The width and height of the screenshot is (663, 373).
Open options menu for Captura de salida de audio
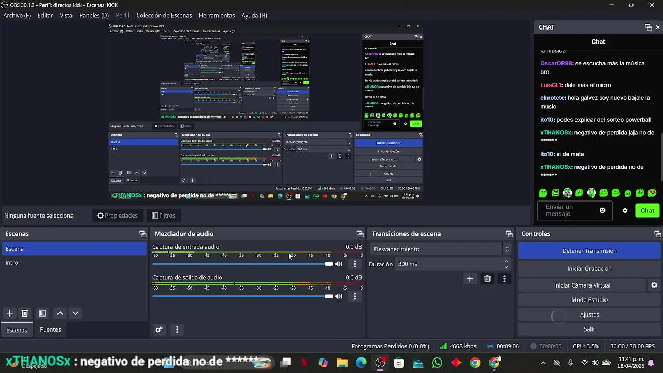tap(355, 296)
